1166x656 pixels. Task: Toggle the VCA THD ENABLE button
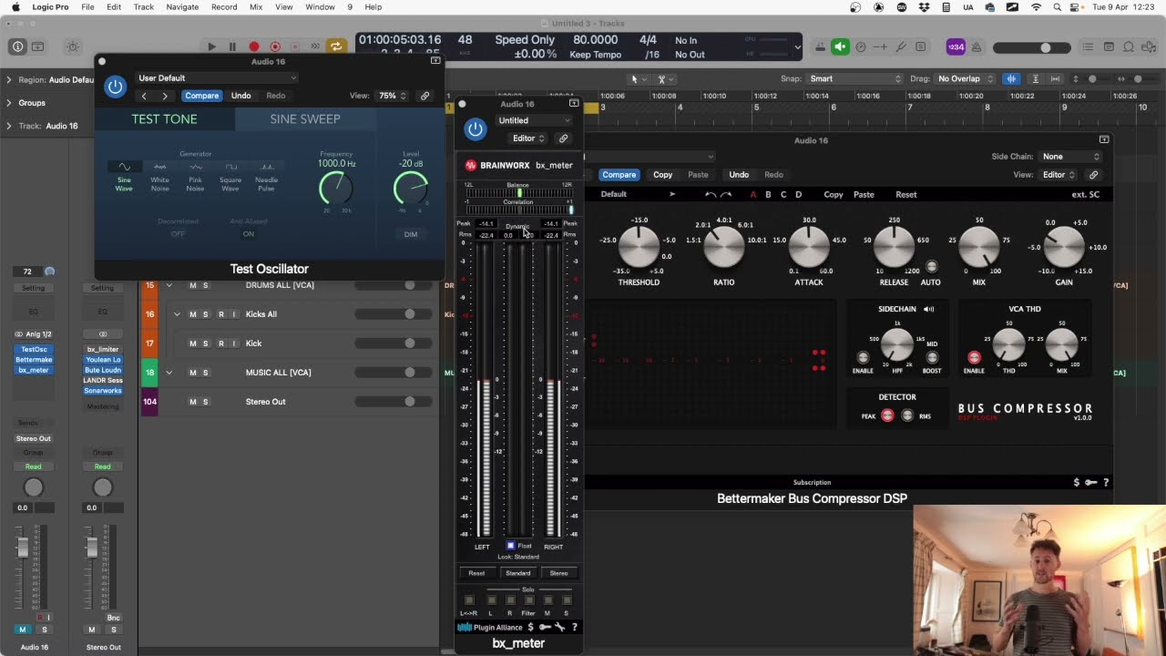coord(974,358)
